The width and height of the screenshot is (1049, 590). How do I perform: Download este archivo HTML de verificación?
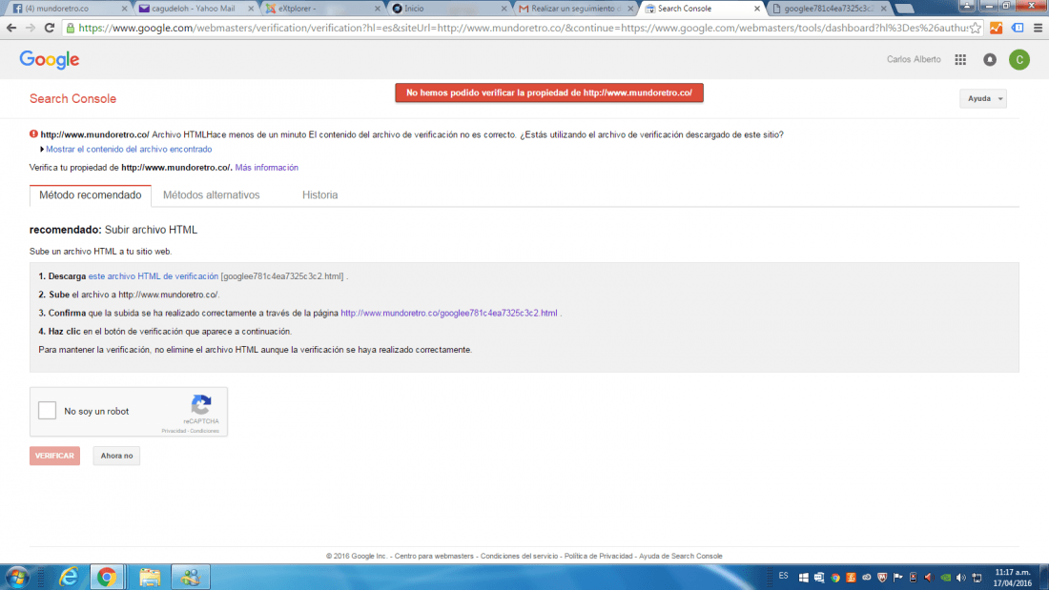pyautogui.click(x=154, y=276)
